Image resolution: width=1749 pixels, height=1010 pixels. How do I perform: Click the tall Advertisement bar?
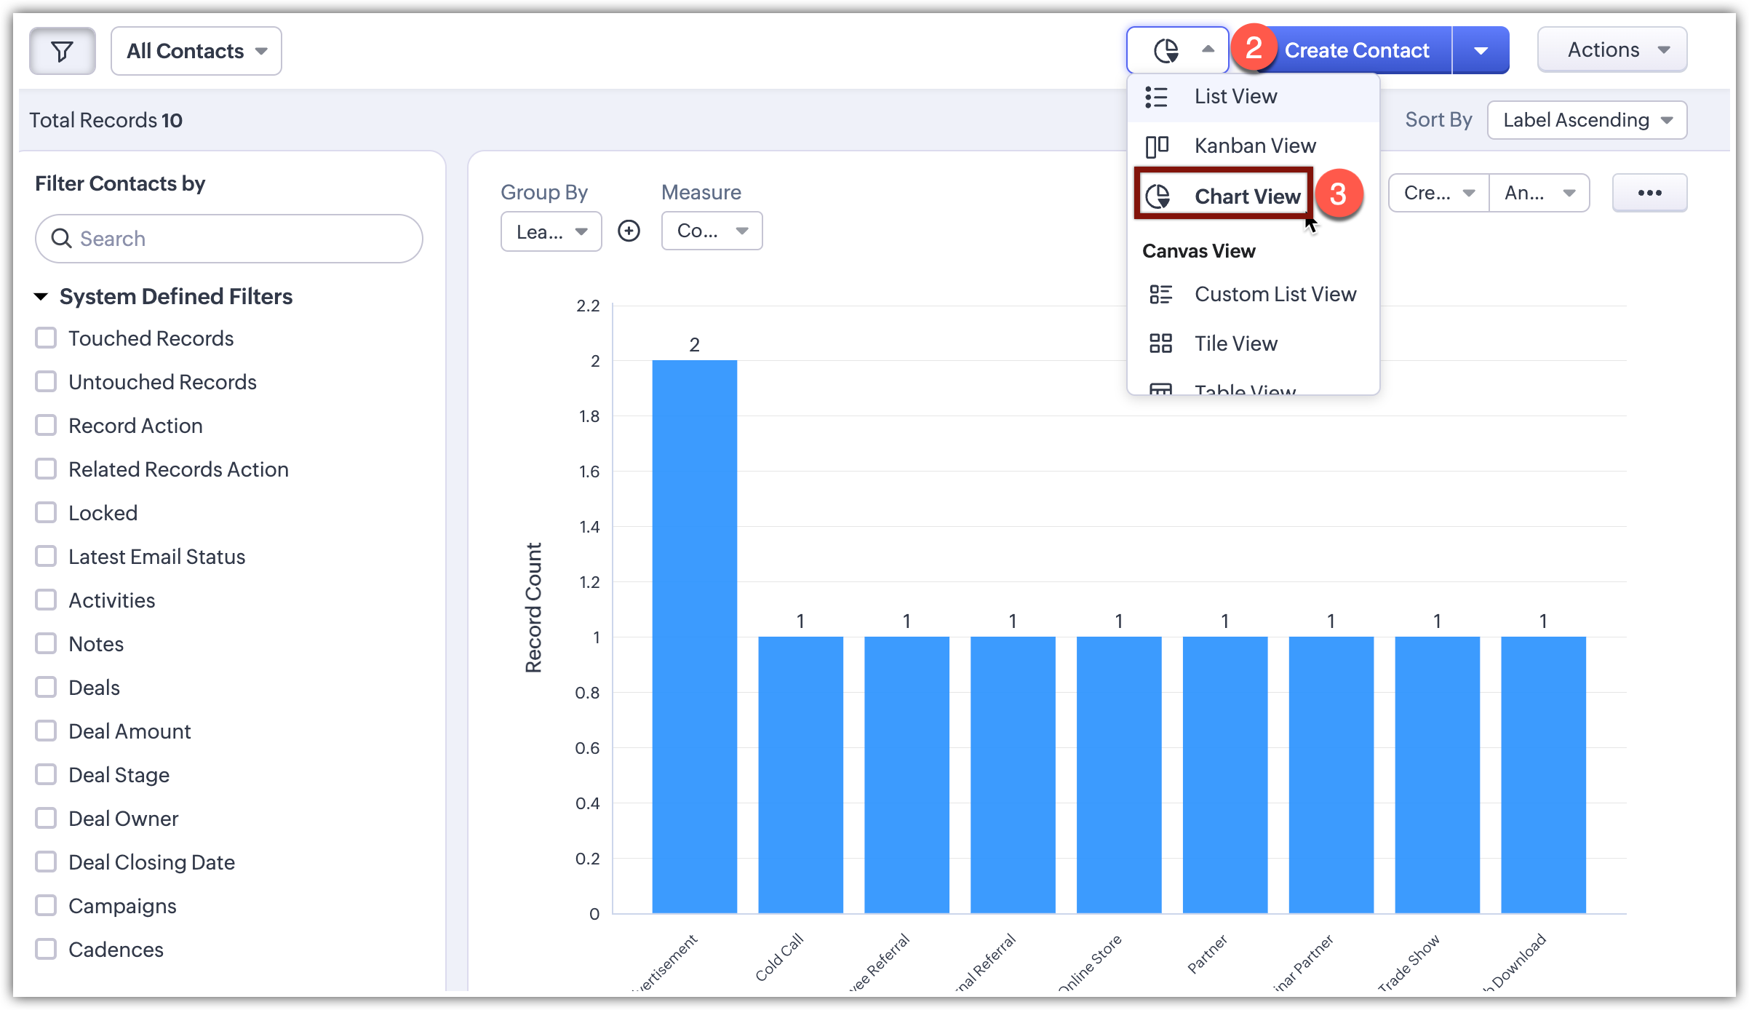click(694, 636)
